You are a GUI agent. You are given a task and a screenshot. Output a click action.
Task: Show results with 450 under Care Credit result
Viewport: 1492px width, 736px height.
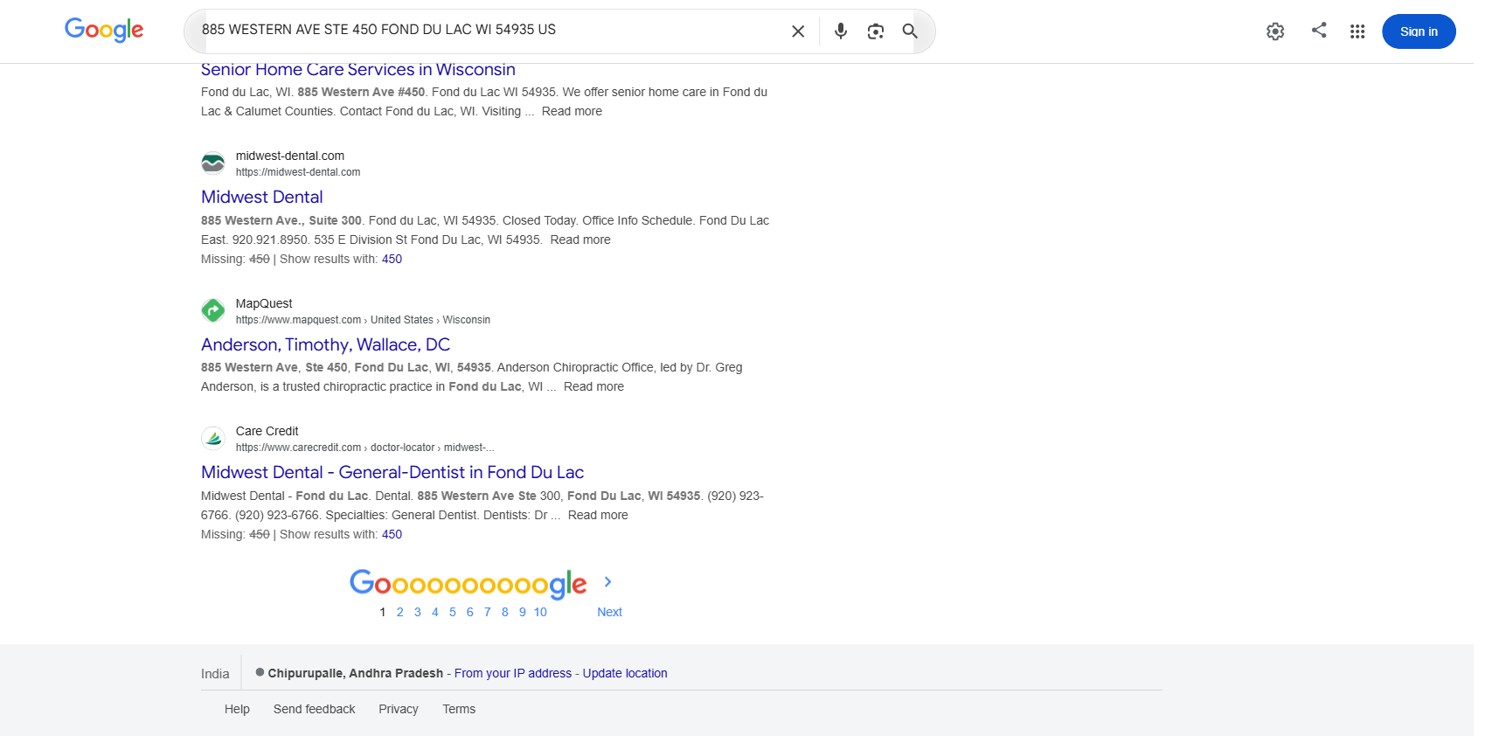click(x=392, y=534)
